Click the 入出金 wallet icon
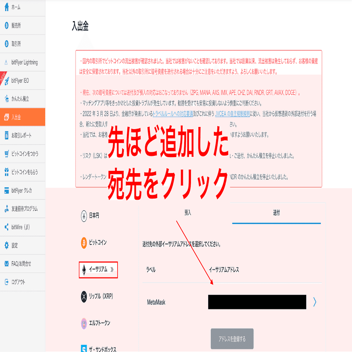This screenshot has width=352, height=352. click(x=7, y=117)
